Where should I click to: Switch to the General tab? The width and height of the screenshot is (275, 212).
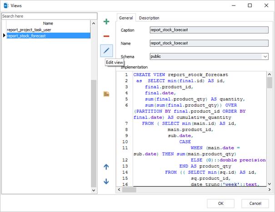click(126, 18)
